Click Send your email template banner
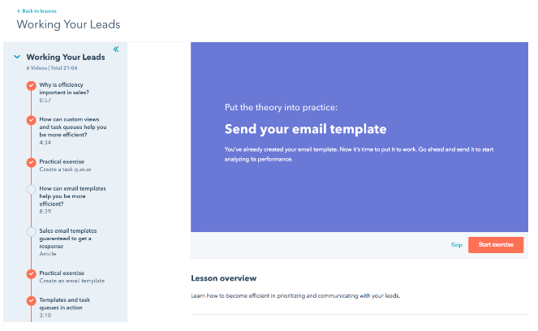 [x=305, y=129]
